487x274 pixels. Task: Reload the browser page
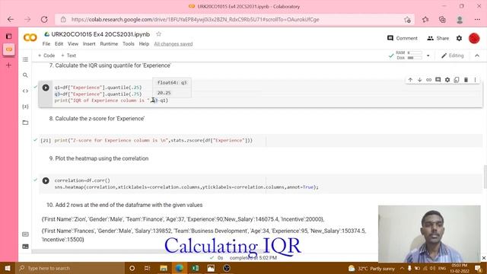[44, 20]
